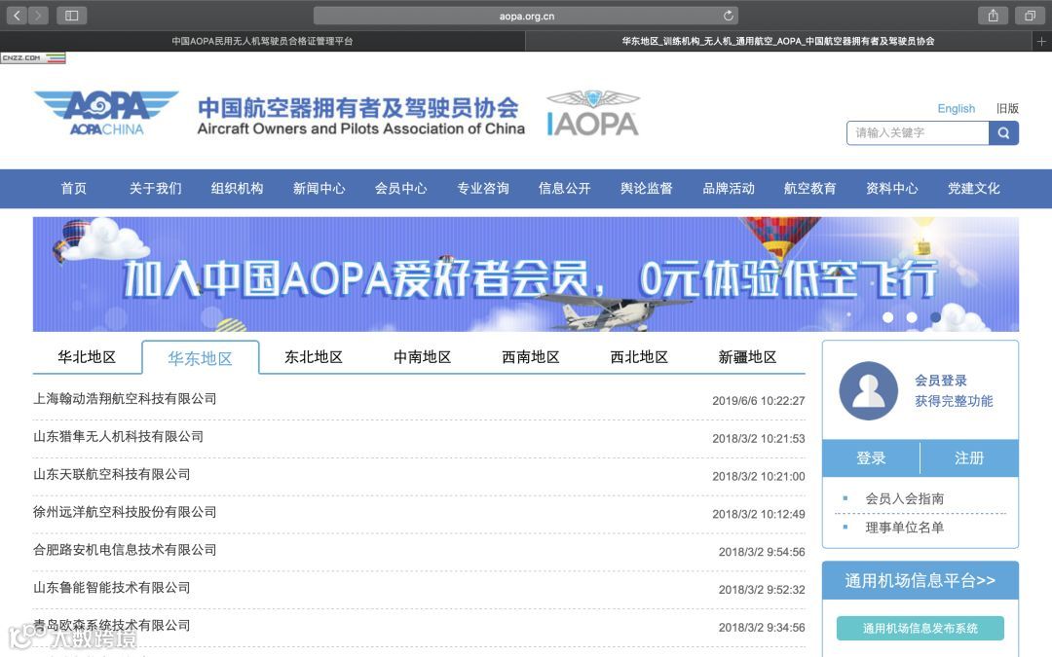This screenshot has width=1052, height=657.
Task: Switch to the English version
Action: [957, 109]
